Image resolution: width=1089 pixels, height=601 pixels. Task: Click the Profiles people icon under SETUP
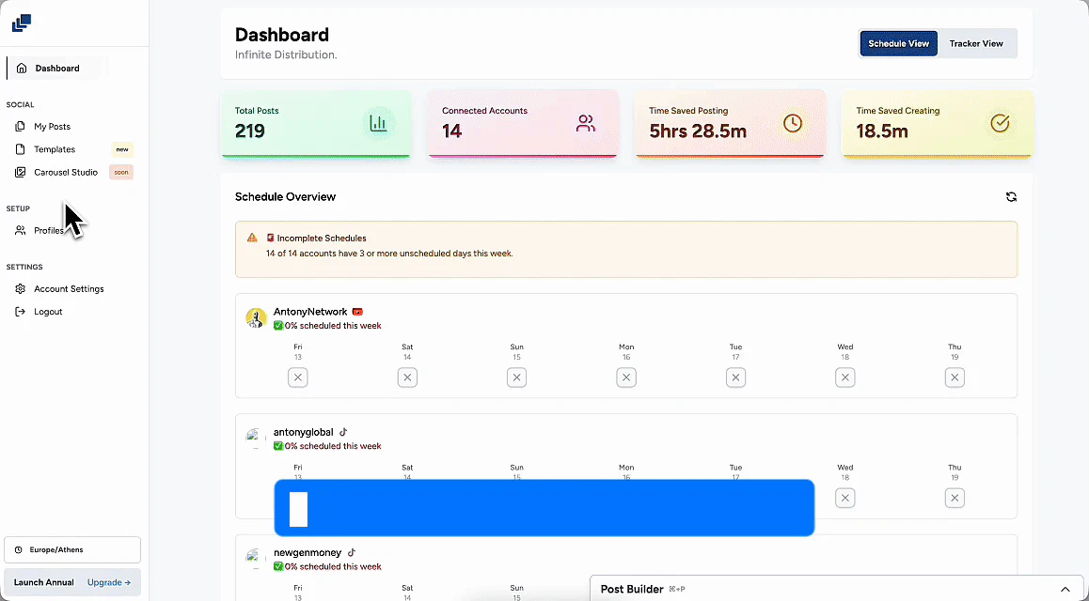click(x=21, y=230)
